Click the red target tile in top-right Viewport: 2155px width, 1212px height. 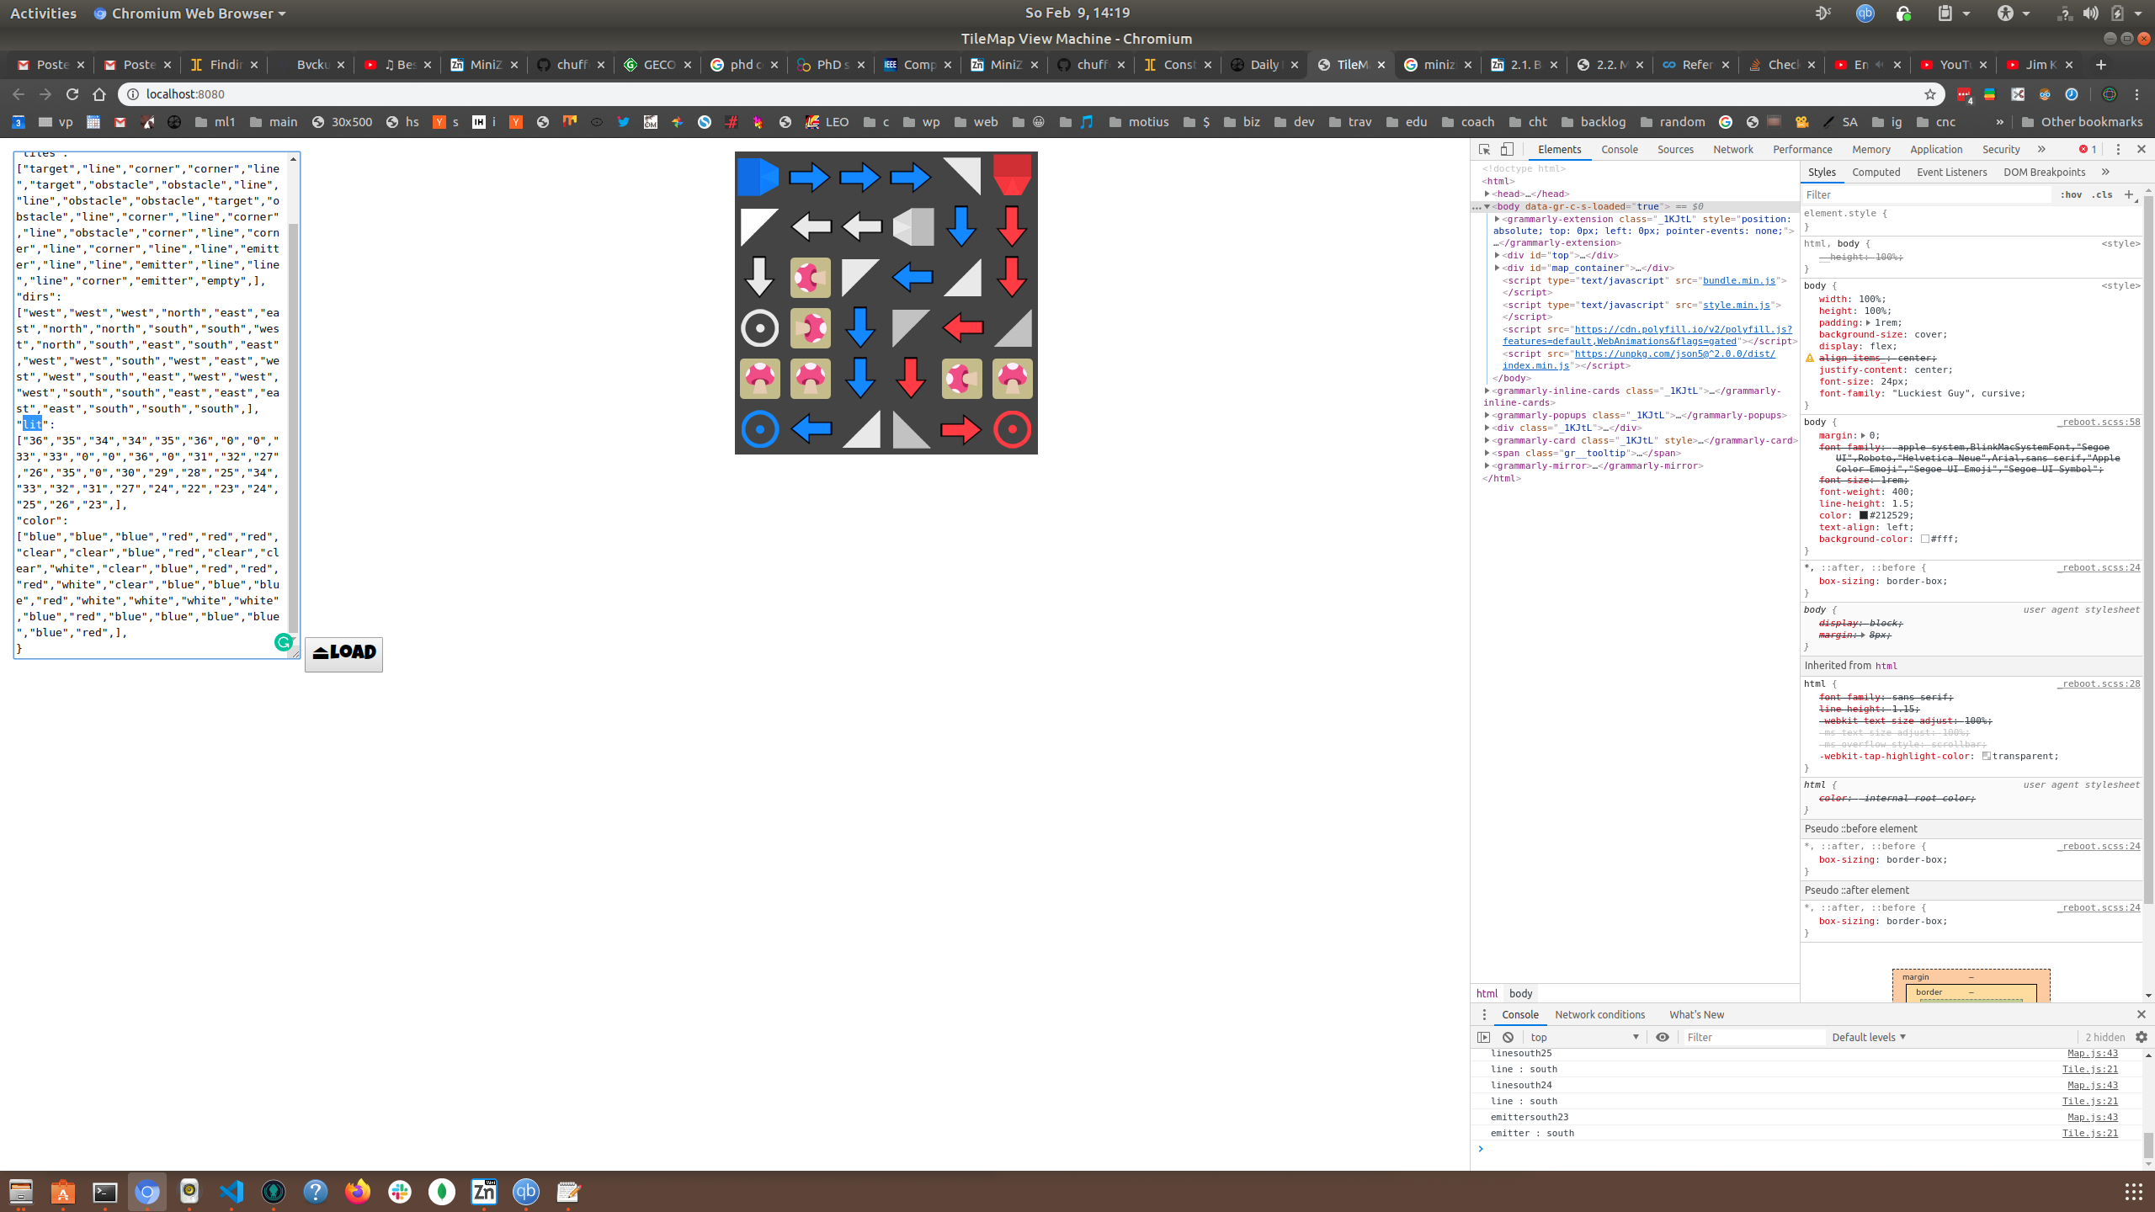(1012, 175)
